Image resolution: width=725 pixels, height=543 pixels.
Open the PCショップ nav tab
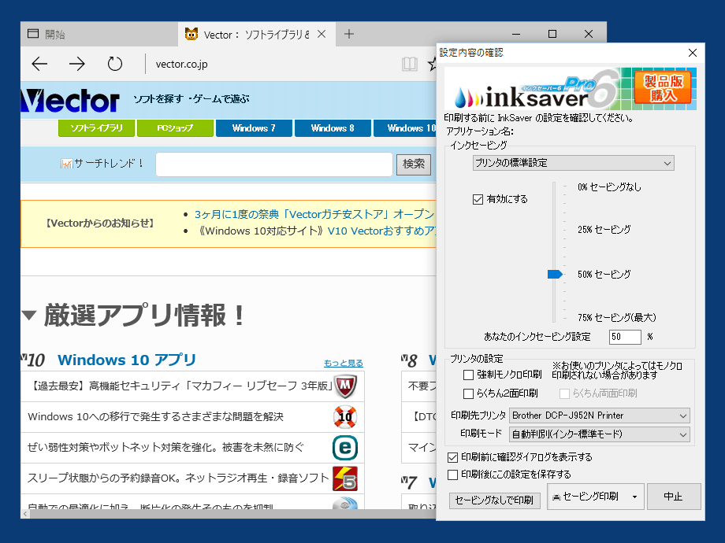(x=175, y=128)
